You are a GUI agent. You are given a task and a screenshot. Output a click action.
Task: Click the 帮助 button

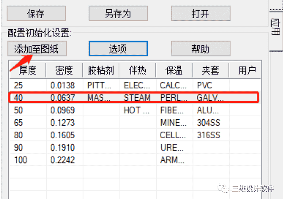pyautogui.click(x=201, y=49)
